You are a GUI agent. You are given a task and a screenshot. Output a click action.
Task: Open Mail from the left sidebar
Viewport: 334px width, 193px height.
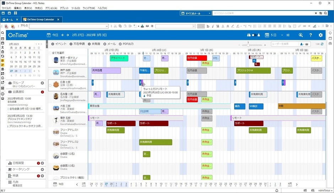[2, 39]
